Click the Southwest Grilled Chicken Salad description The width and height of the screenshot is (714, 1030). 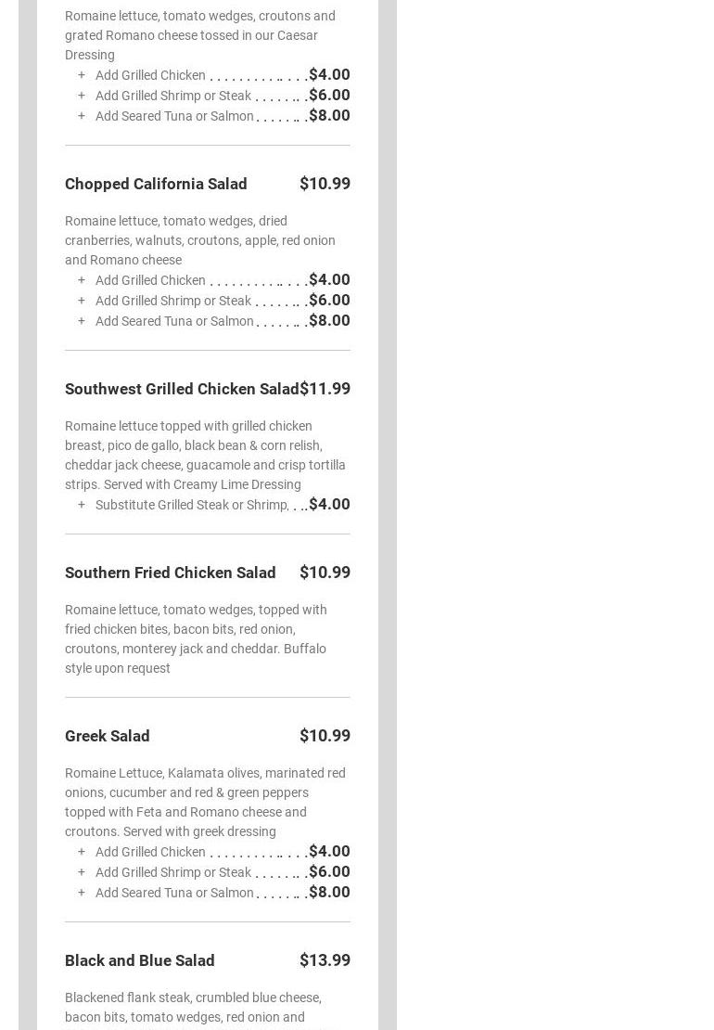(205, 455)
